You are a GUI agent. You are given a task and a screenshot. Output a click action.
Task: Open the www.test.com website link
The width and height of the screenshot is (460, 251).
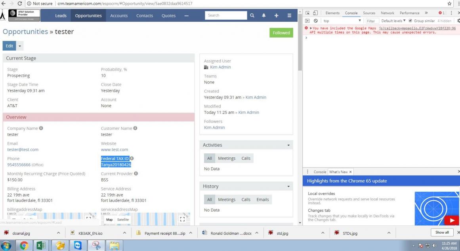click(x=115, y=149)
